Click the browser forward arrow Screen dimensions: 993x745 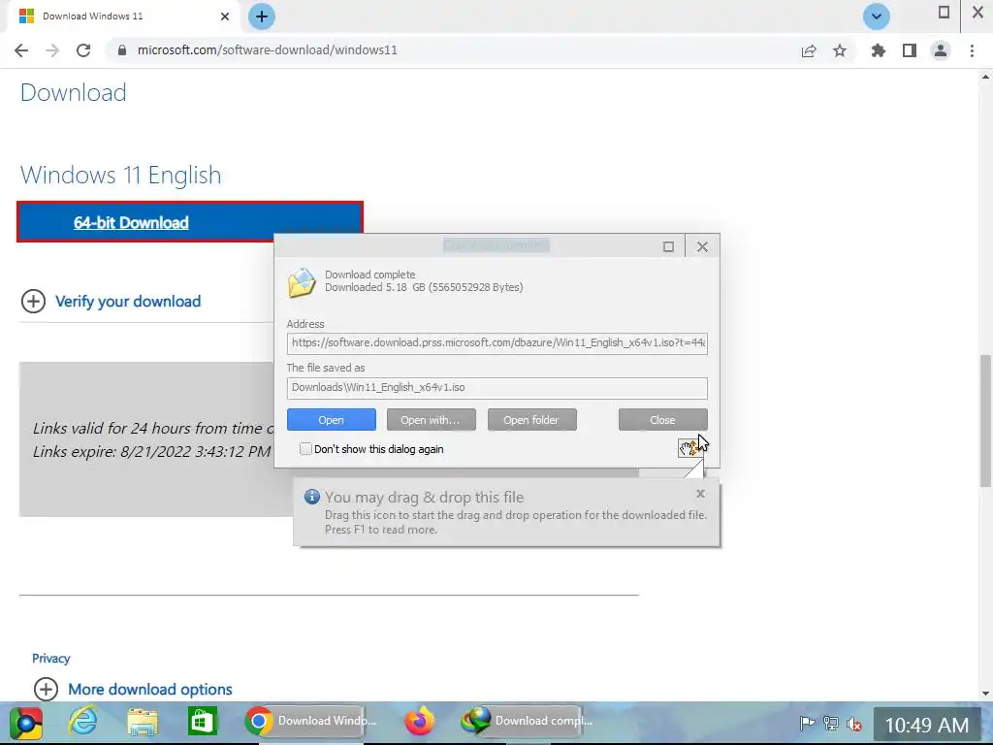pos(52,50)
